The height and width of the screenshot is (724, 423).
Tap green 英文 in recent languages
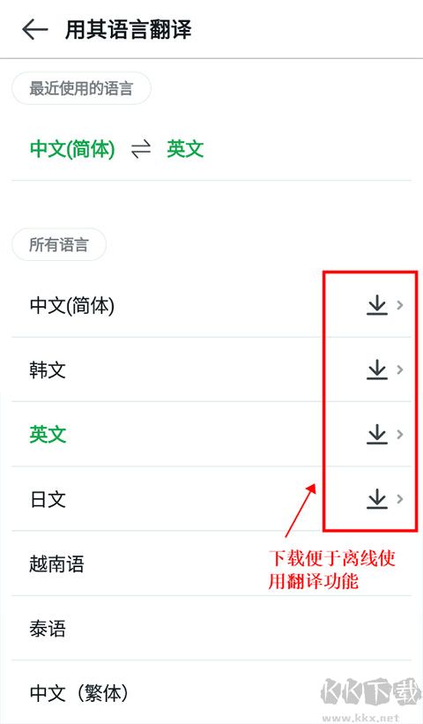pyautogui.click(x=185, y=149)
